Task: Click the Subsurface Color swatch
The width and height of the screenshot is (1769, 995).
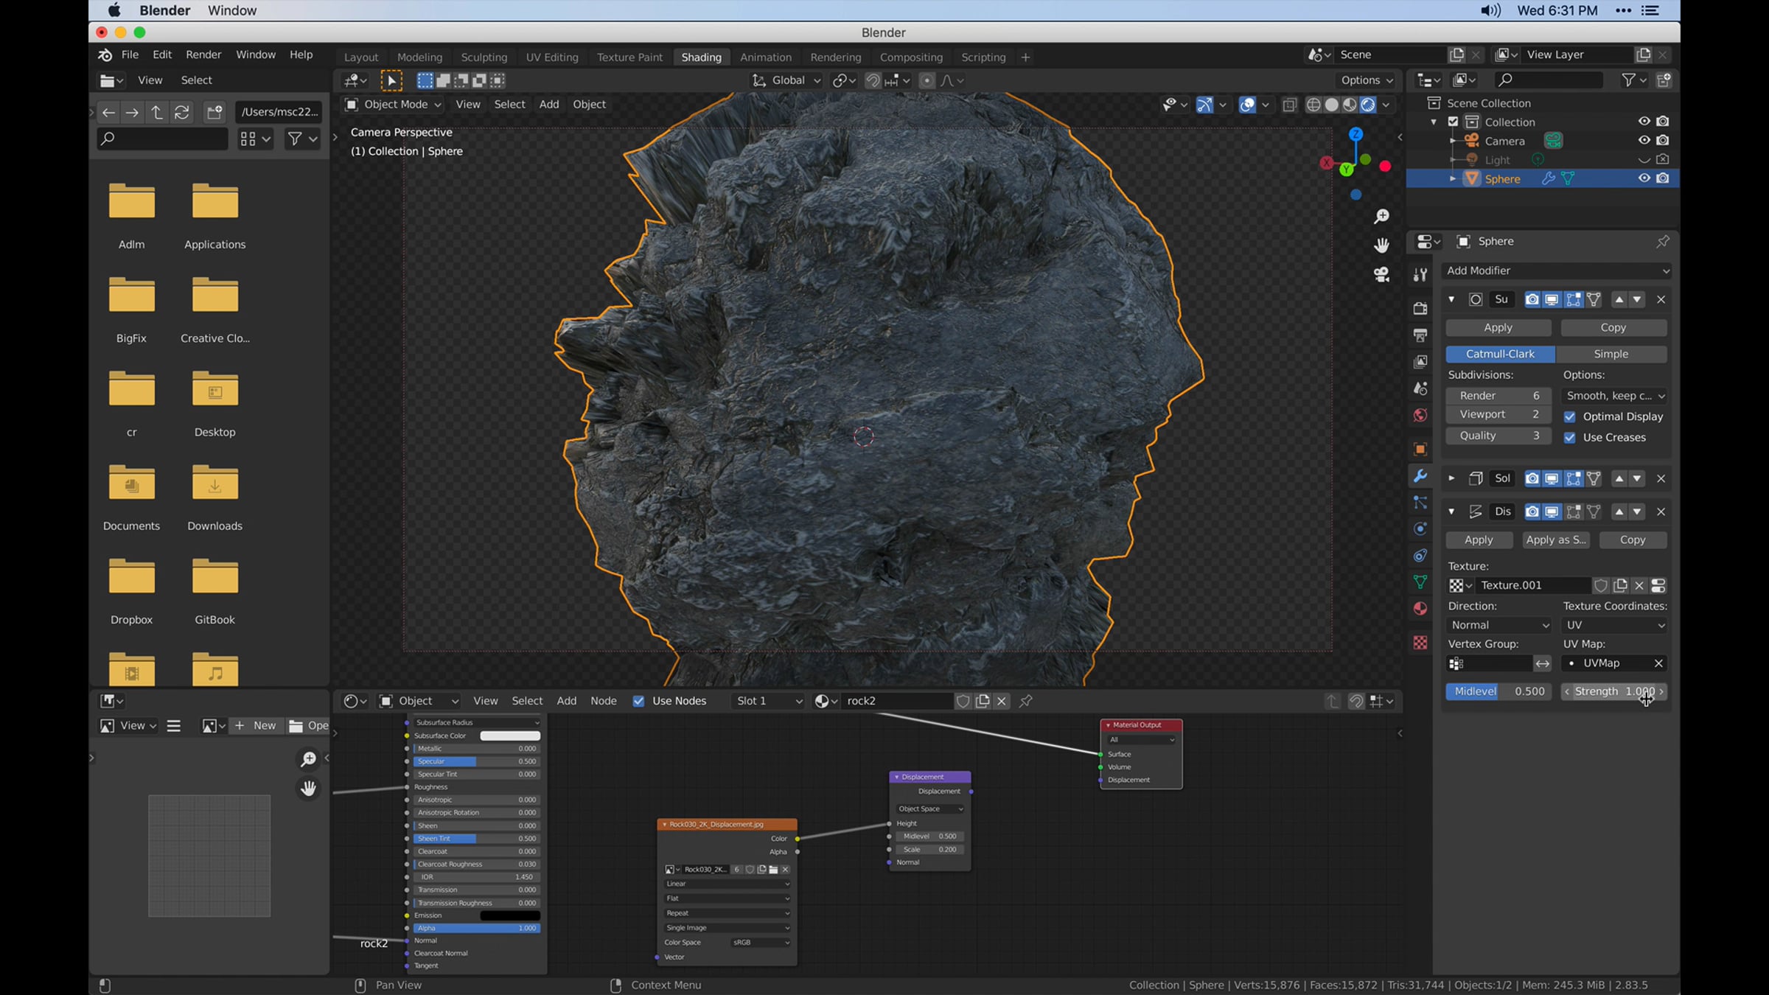Action: pos(510,736)
